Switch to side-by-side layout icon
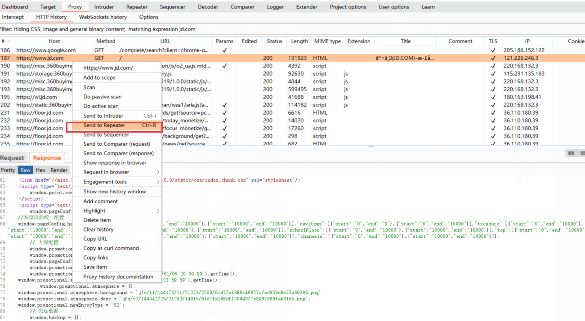This screenshot has height=321, width=585. (571, 153)
